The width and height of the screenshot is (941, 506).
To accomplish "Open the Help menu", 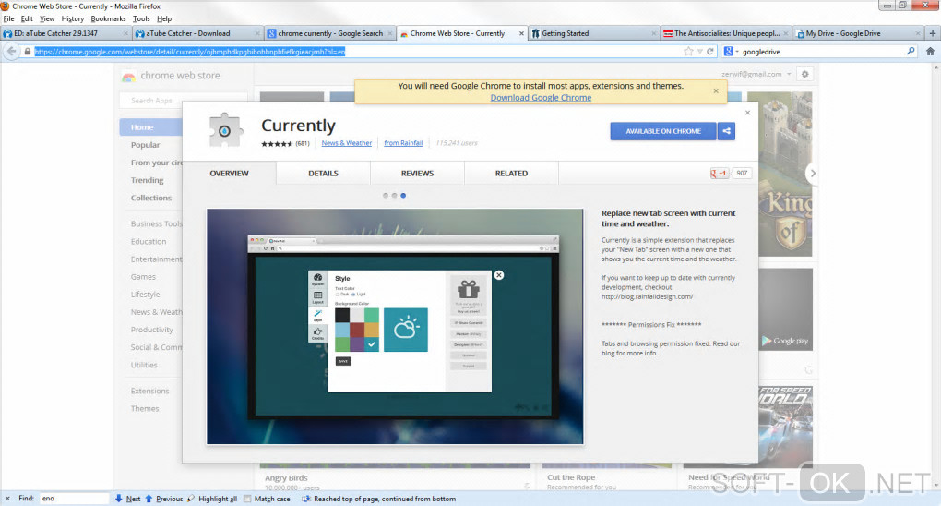I will (164, 18).
